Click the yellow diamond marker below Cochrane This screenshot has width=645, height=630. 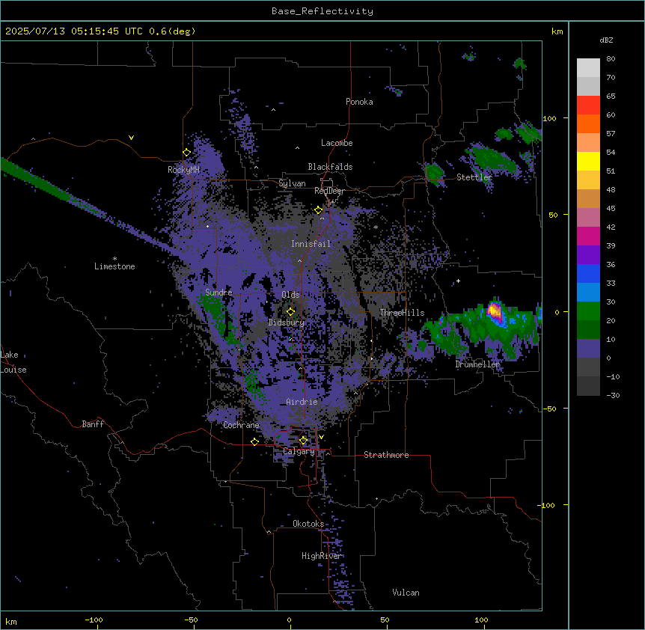(x=254, y=441)
